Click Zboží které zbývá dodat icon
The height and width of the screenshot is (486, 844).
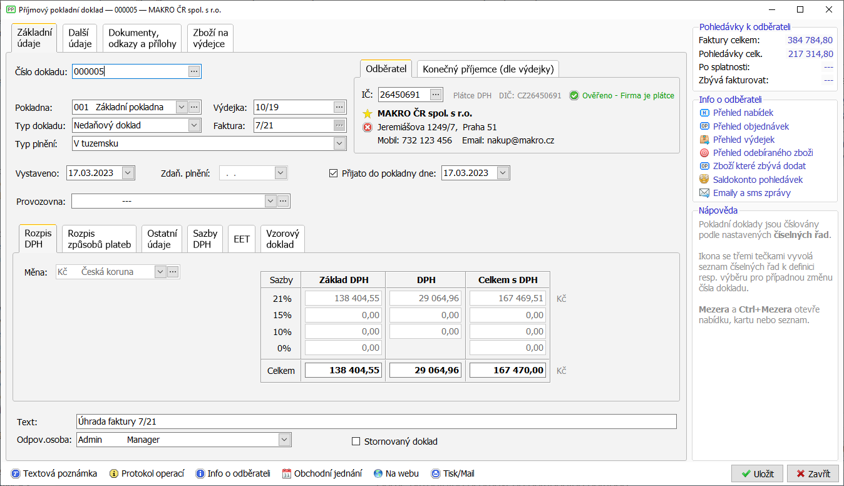(704, 166)
